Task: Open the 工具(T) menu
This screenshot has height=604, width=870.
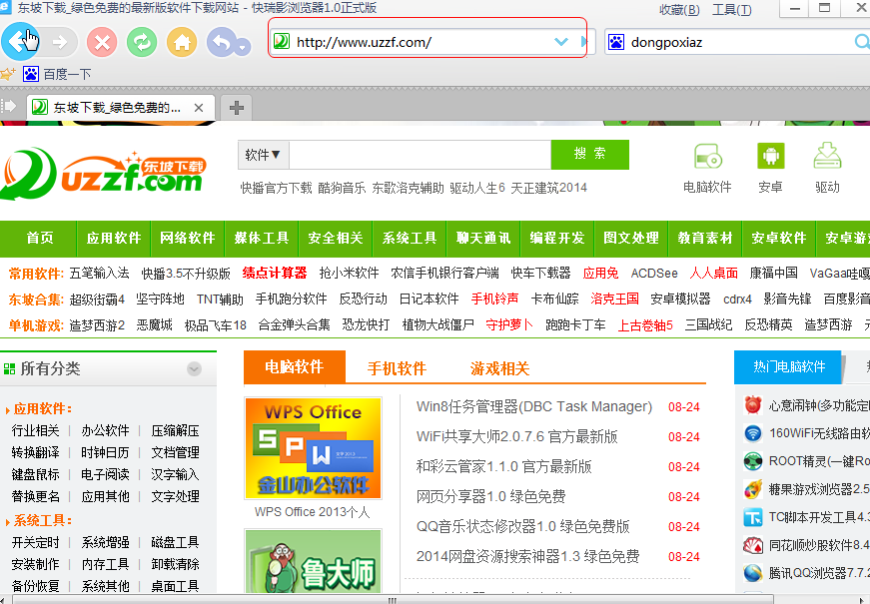Action: pyautogui.click(x=732, y=9)
